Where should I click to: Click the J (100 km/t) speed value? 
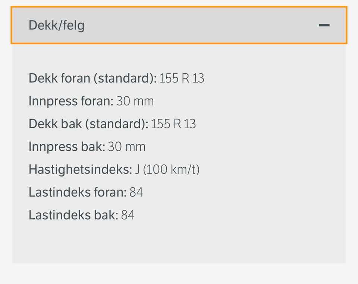[x=167, y=169]
